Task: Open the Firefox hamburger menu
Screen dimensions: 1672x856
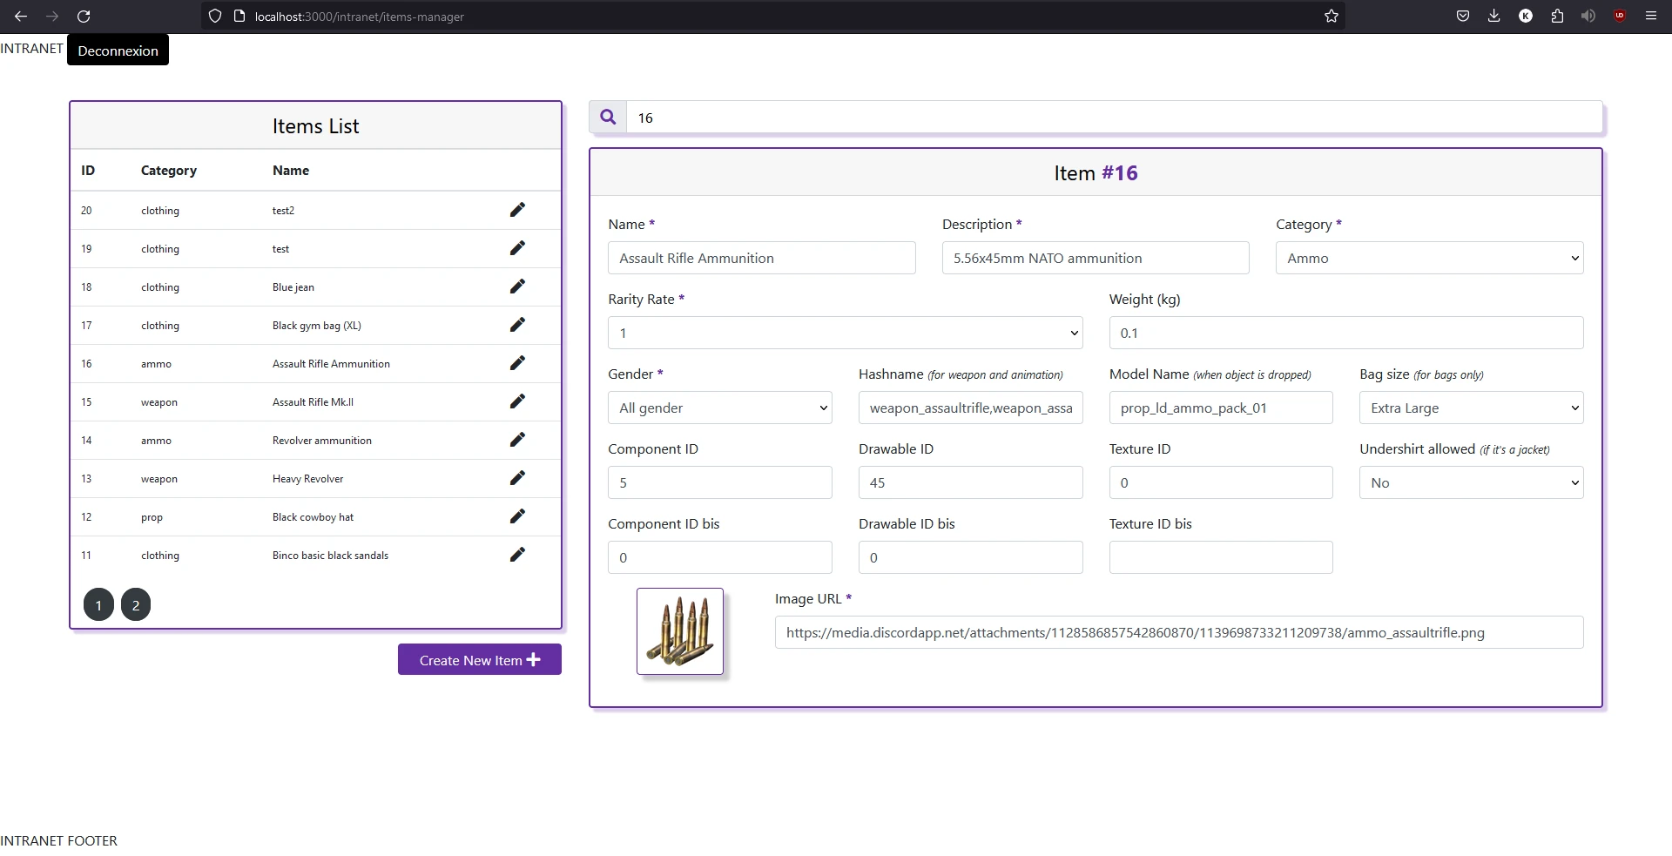Action: coord(1651,16)
